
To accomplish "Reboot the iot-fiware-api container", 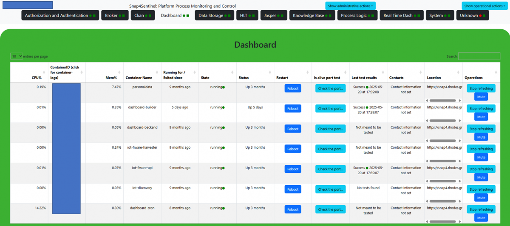I will [x=293, y=169].
